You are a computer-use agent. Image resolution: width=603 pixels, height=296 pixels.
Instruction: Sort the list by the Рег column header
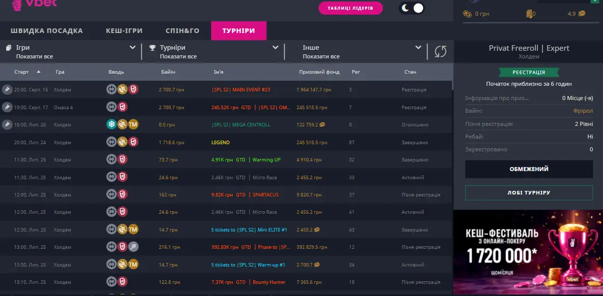(356, 72)
